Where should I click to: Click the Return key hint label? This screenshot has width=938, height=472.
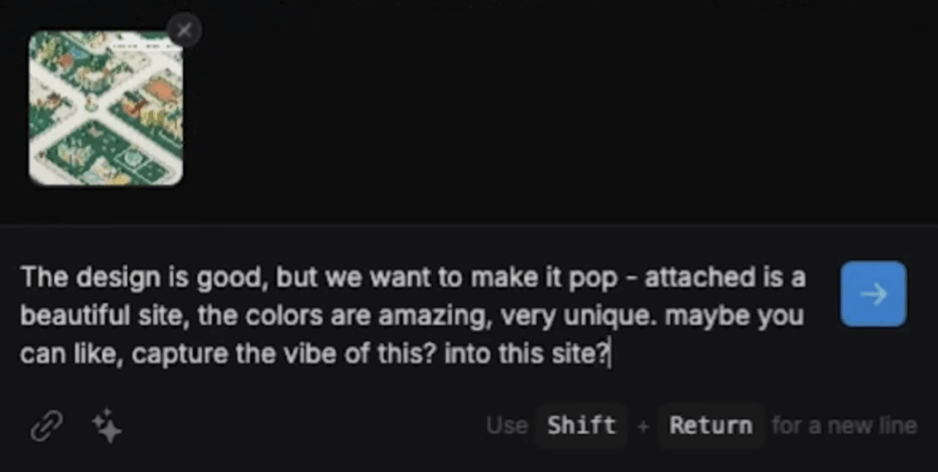coord(711,425)
